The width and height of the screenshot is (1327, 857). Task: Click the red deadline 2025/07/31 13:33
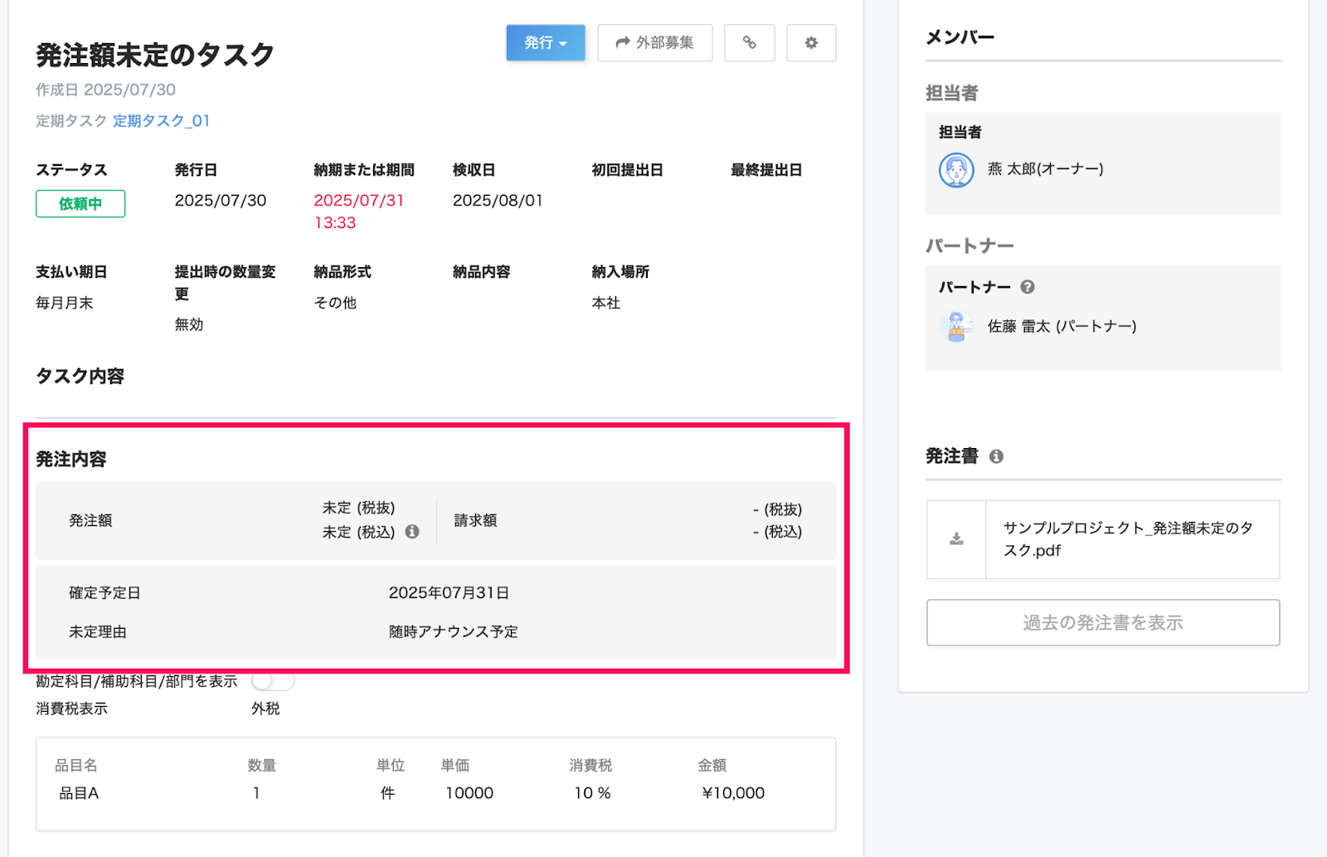[358, 212]
